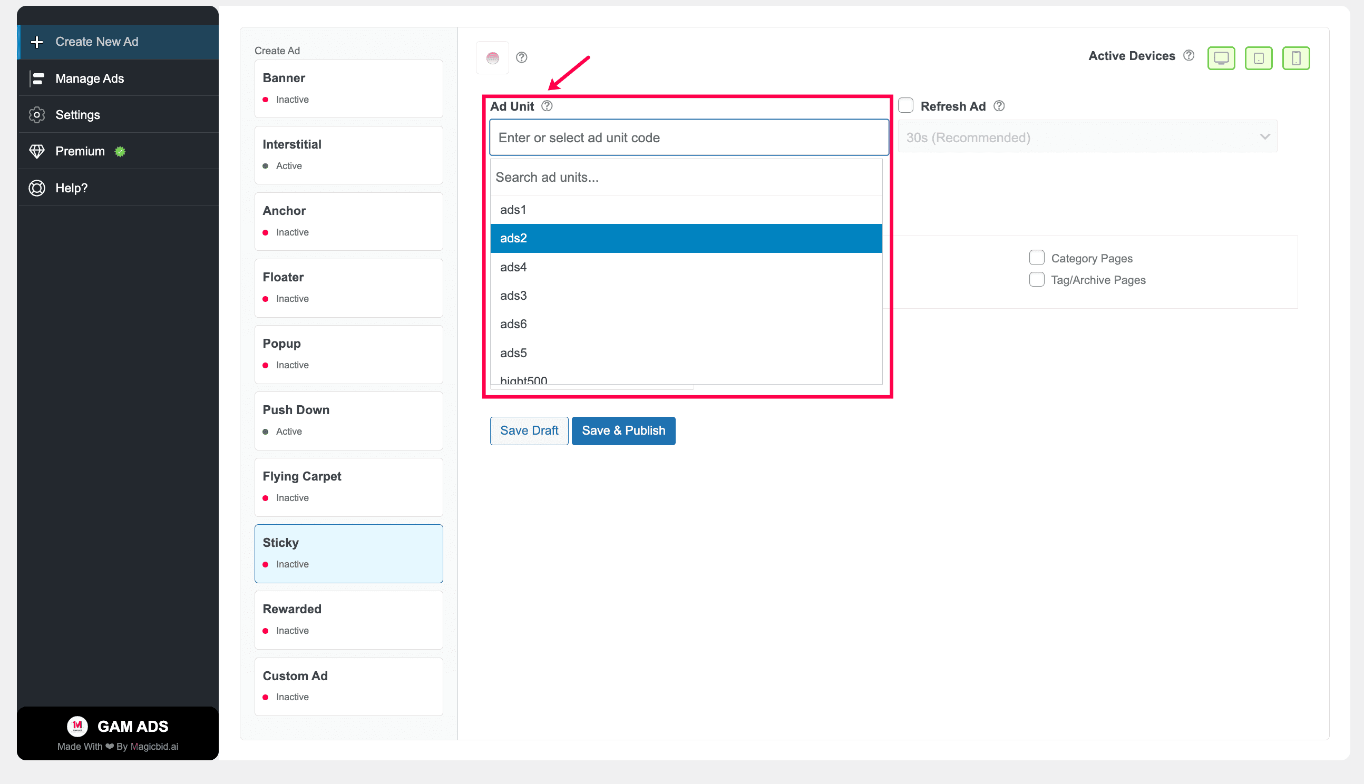
Task: Click the ad unit code input field
Action: [x=689, y=138]
